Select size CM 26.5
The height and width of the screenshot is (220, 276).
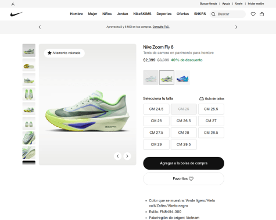(x=184, y=121)
